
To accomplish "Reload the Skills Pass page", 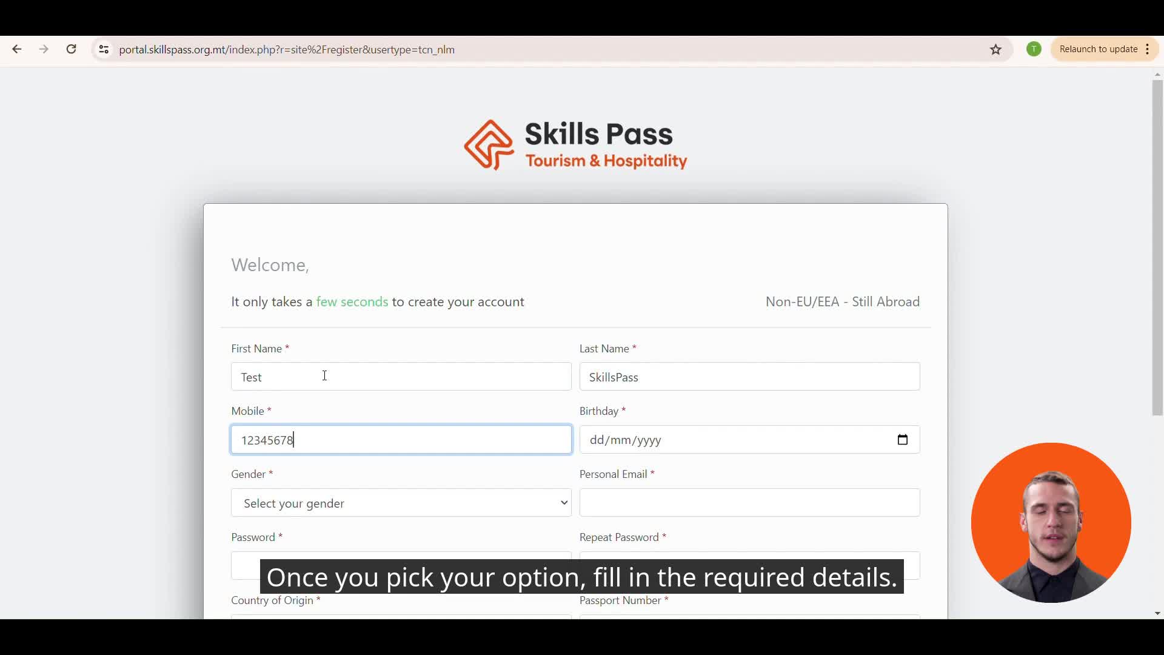I will pos(71,49).
